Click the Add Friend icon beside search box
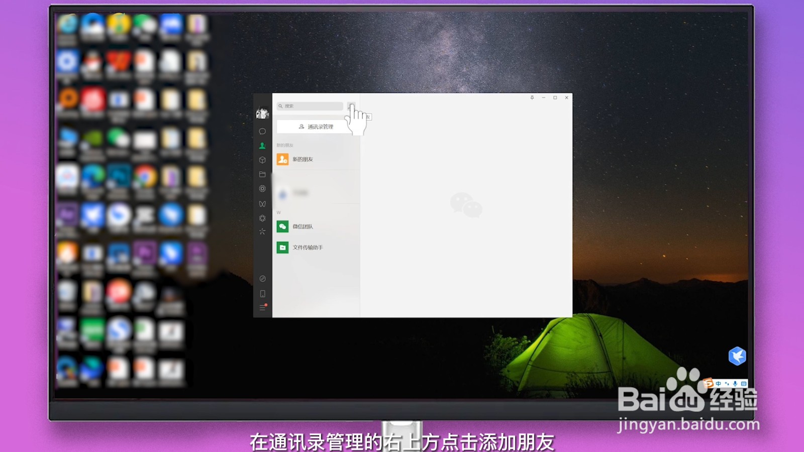Image resolution: width=804 pixels, height=452 pixels. [x=352, y=106]
